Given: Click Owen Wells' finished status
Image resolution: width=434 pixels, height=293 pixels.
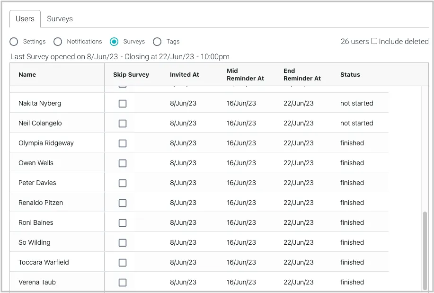Looking at the screenshot, I should (352, 163).
